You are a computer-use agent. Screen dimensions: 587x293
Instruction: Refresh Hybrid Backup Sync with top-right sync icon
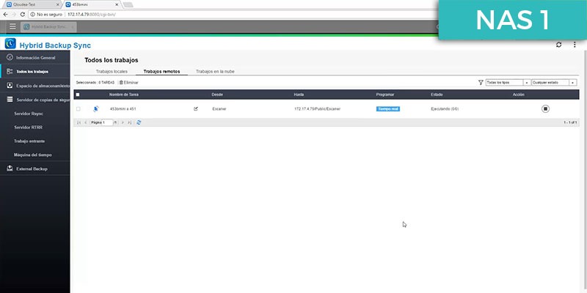pyautogui.click(x=558, y=45)
